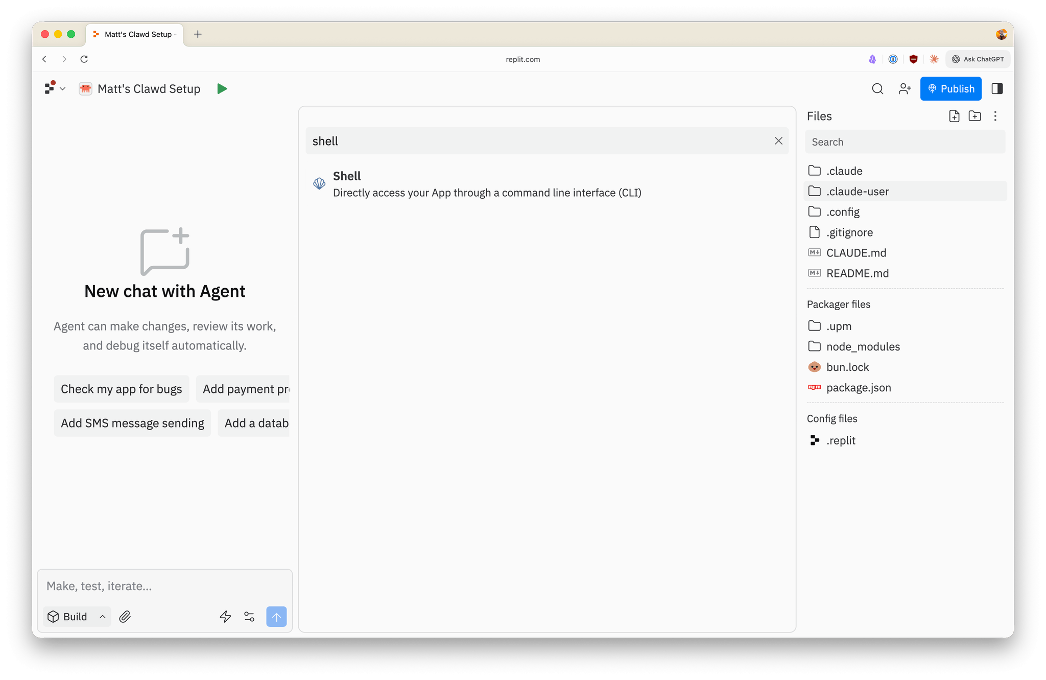This screenshot has height=680, width=1046.
Task: Open the search magnifier icon in the header
Action: [x=877, y=89]
